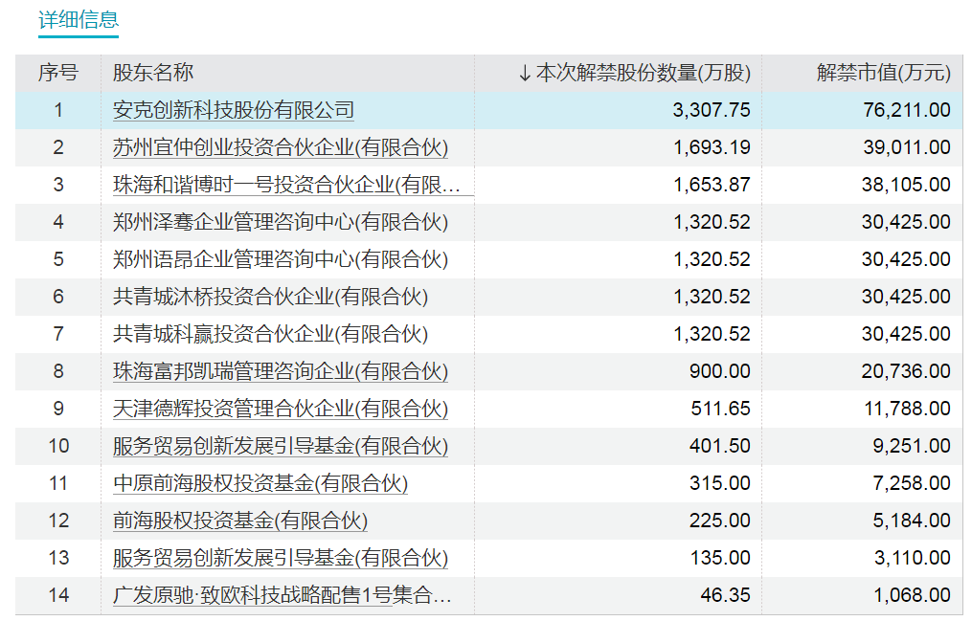
Task: Open 苏州宜仲创业投资合伙企业(有限合伙) link
Action: click(x=281, y=147)
